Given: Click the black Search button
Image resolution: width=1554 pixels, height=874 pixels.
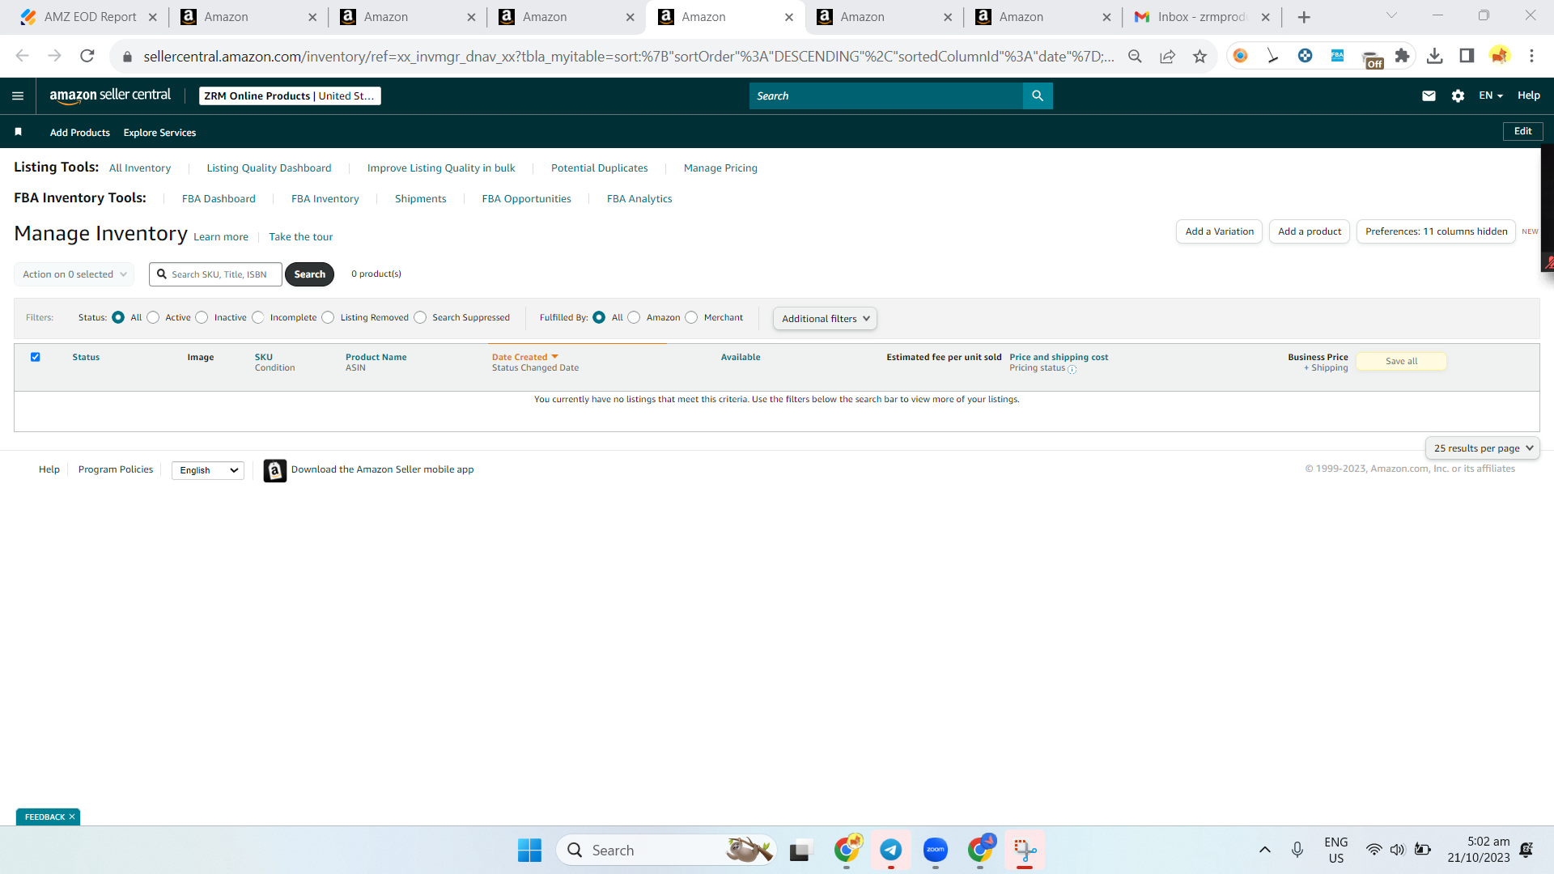Looking at the screenshot, I should pos(309,274).
